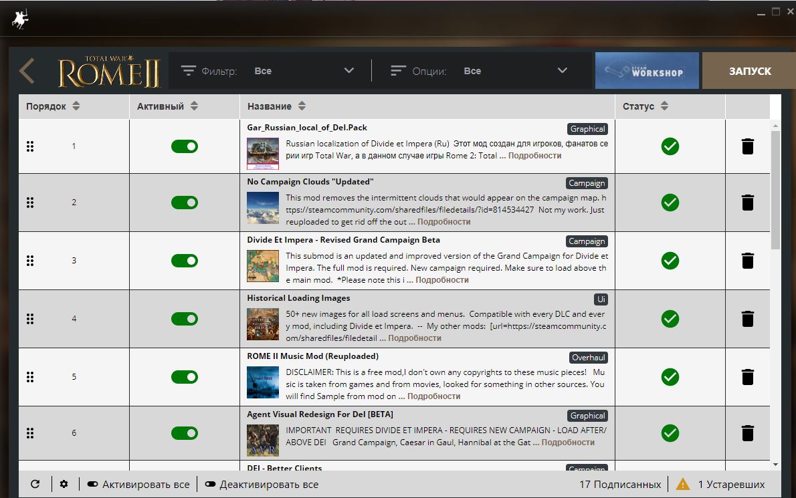Open the Agent Visual Redesign AVR thumbnail
Viewport: 796px width, 498px height.
pyautogui.click(x=263, y=441)
